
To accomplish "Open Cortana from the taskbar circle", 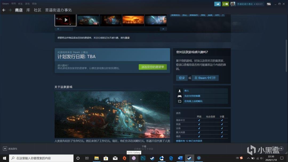I will 78,158.
